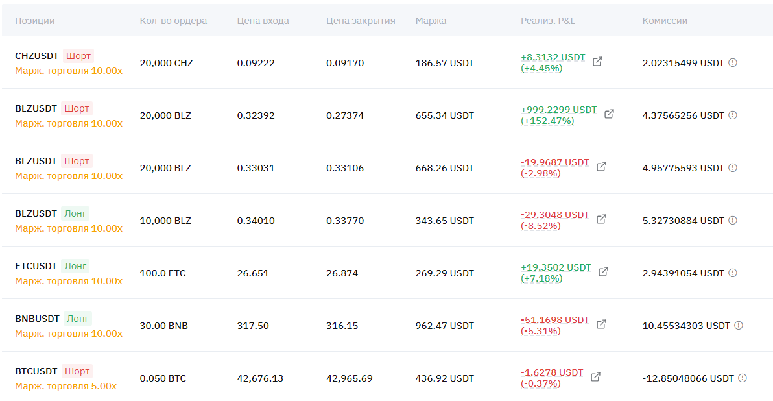Click Марж. торговля 5.00x under BTCUSDT

(x=65, y=386)
